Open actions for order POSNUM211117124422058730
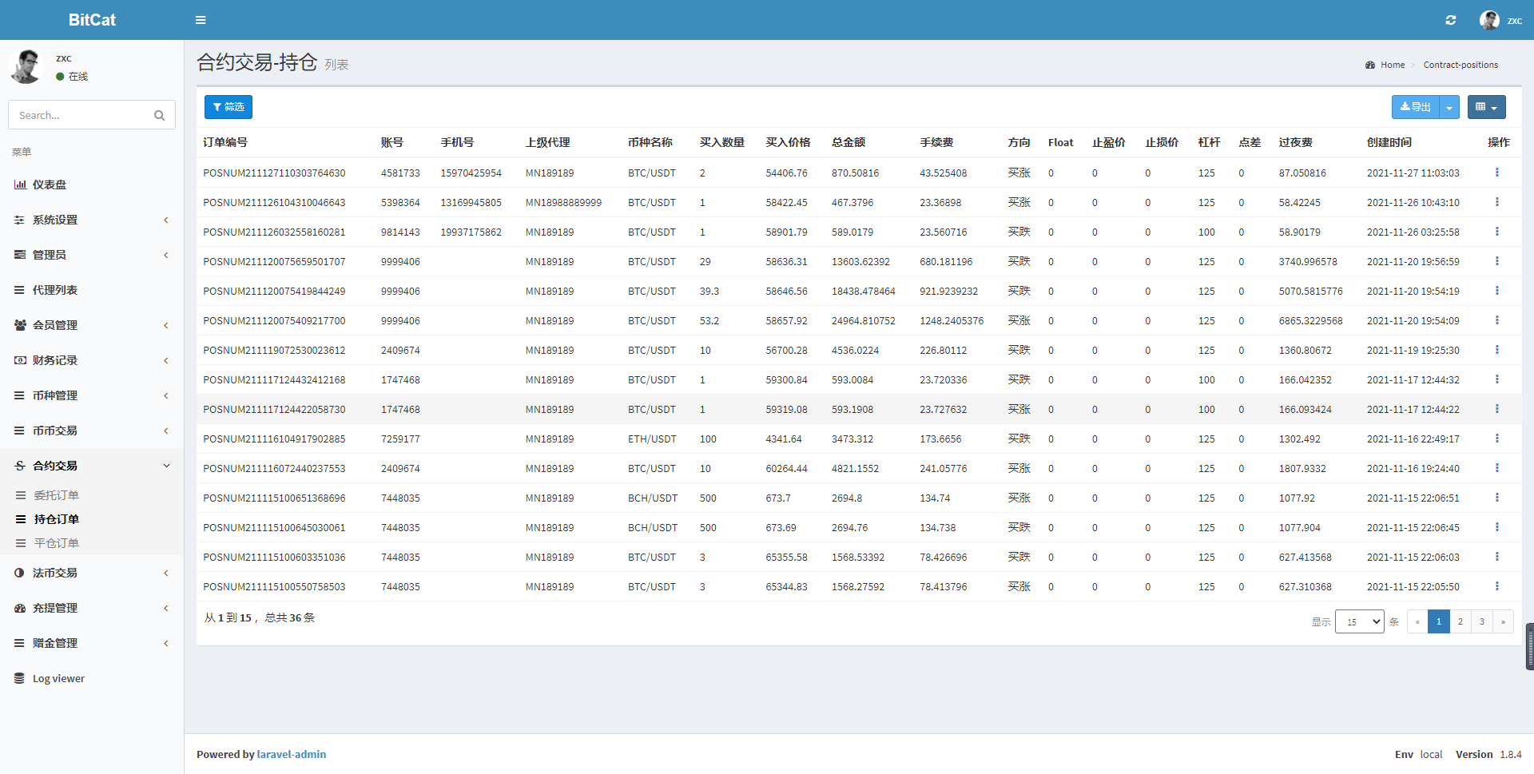Image resolution: width=1534 pixels, height=774 pixels. coord(1496,409)
